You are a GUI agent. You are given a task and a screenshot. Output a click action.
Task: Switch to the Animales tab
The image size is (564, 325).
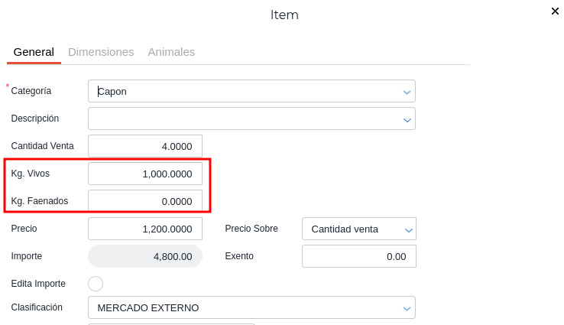[x=171, y=52]
